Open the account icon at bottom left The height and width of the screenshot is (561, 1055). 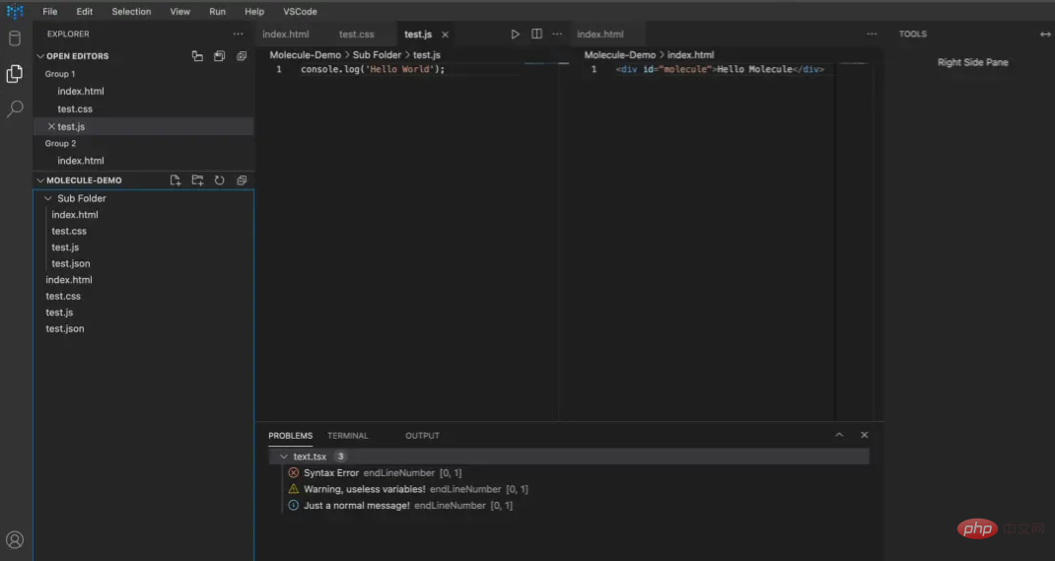click(x=15, y=539)
